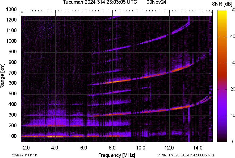Screen dimensions: 235x158
Task: Click the VIPIR TMJ20 .RIQ filename label
Action: click(185, 155)
